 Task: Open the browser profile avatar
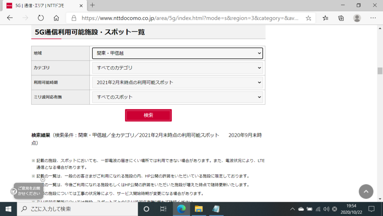coord(357,18)
